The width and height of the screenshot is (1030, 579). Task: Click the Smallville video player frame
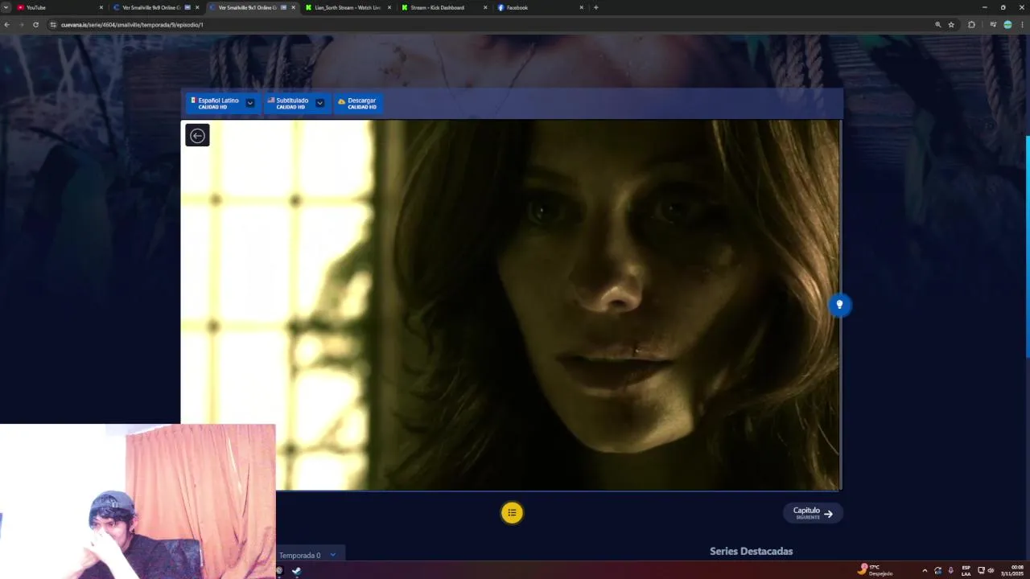(511, 305)
